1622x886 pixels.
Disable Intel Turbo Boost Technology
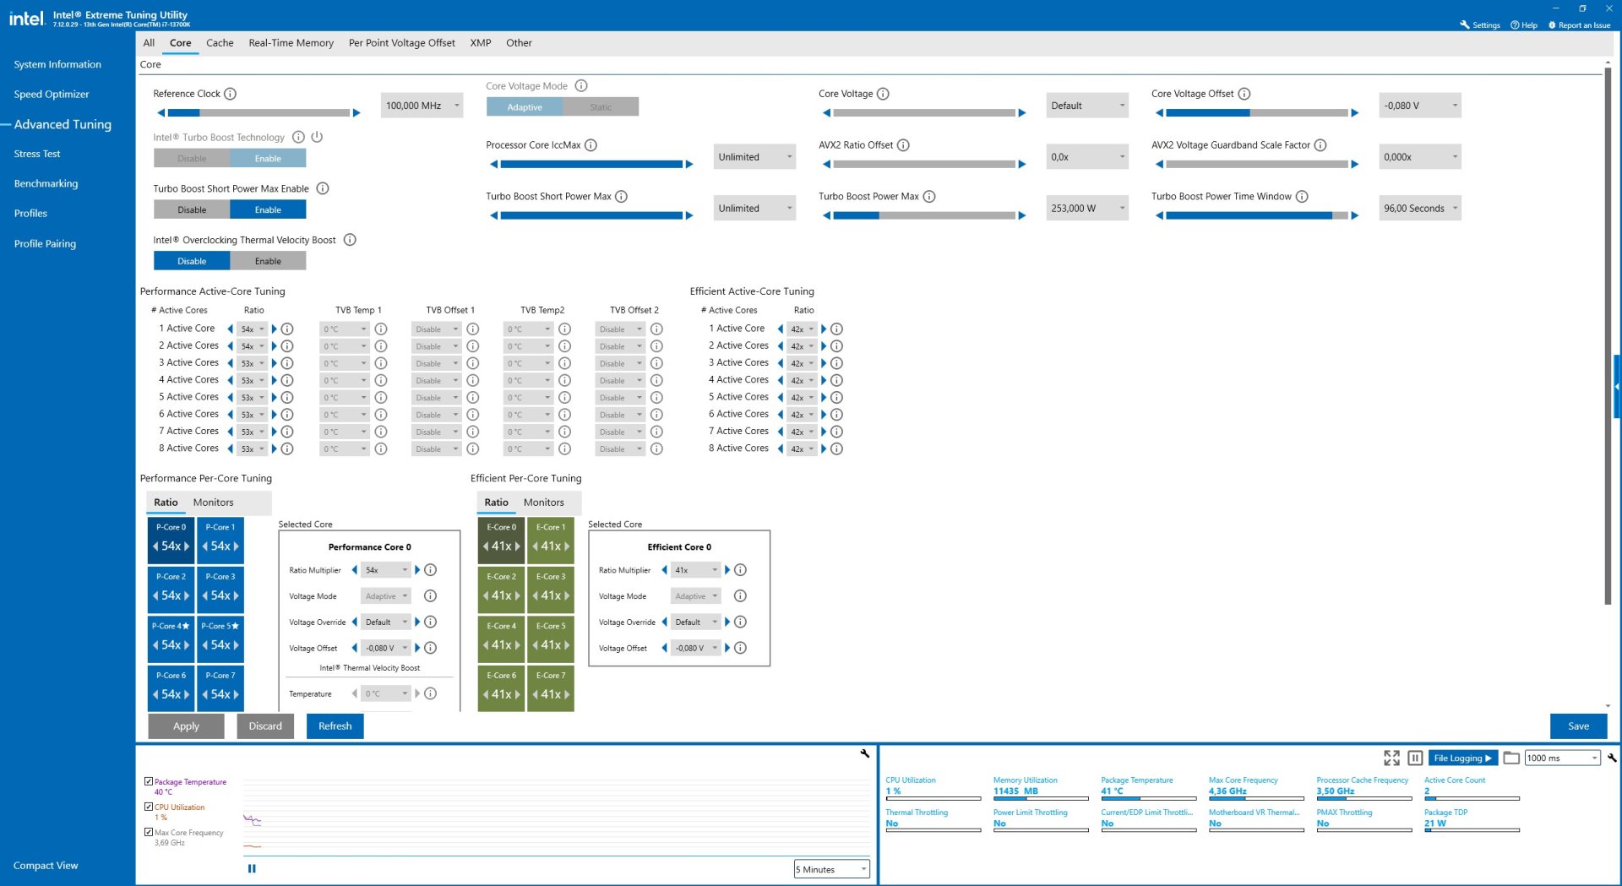192,159
